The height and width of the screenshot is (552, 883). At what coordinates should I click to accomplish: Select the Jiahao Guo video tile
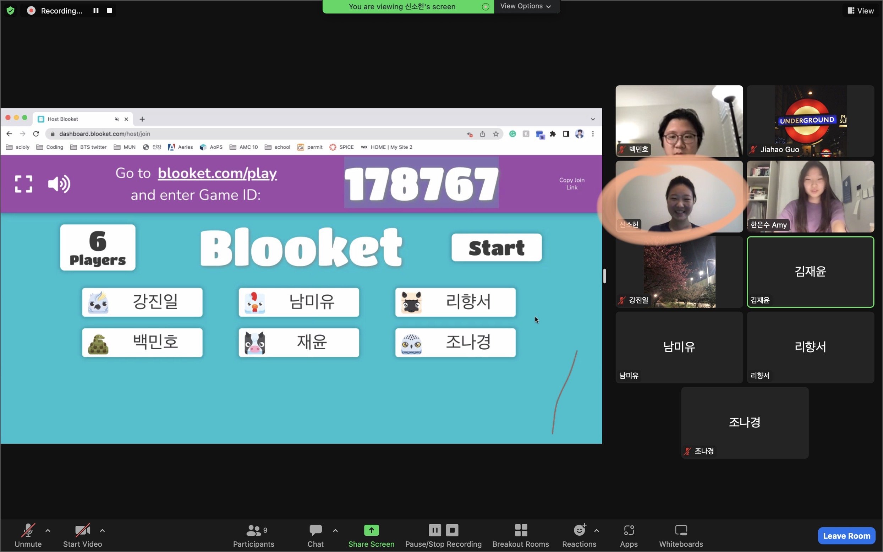[810, 121]
